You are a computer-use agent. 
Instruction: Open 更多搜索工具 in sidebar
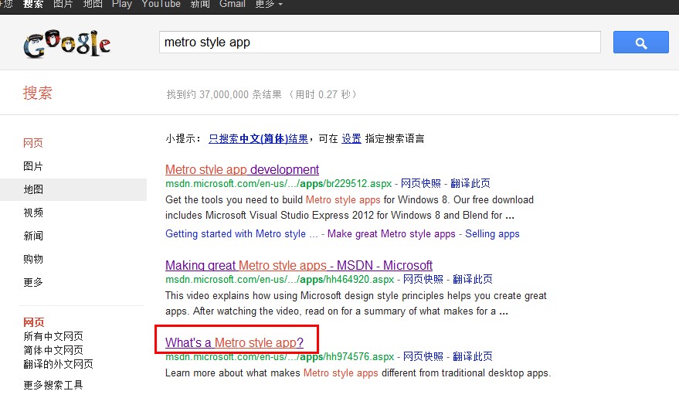coord(53,385)
